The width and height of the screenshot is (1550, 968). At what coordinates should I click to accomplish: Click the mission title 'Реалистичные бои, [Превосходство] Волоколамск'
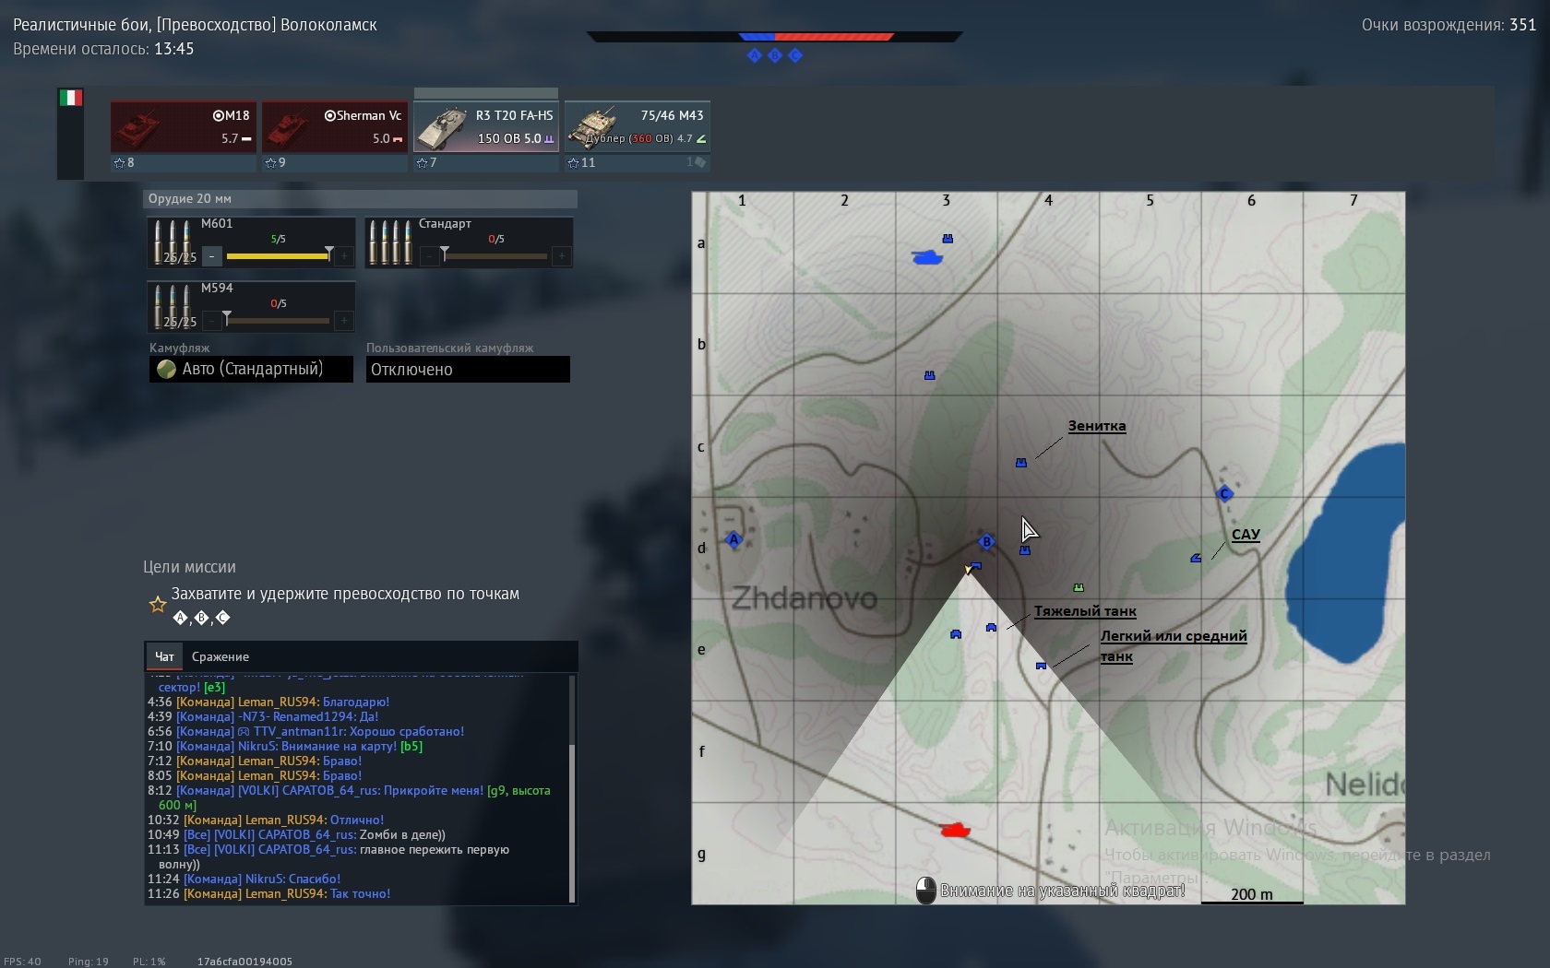(x=195, y=25)
